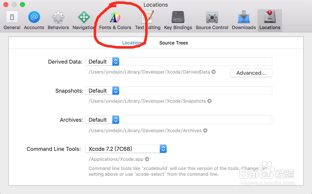The image size is (312, 194).
Task: Click the Snapshots path field
Action: coord(197,91)
